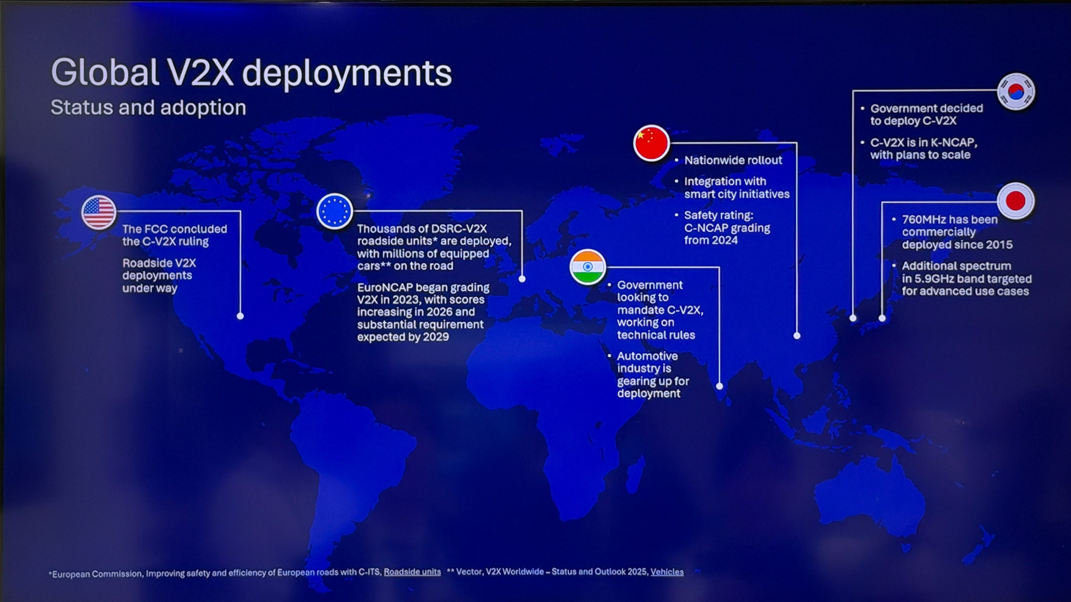Select the India flag icon

coord(588,267)
